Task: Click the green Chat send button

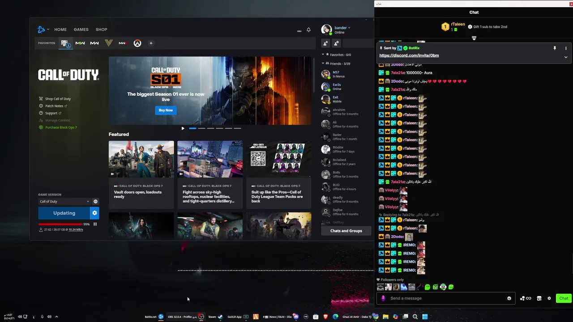Action: point(563,298)
